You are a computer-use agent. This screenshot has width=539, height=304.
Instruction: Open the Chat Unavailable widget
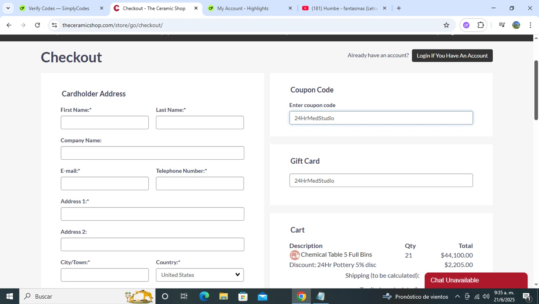(476, 280)
